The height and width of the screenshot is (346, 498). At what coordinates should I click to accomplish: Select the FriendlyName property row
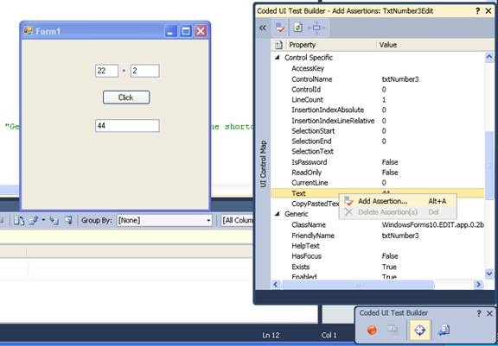[378, 236]
